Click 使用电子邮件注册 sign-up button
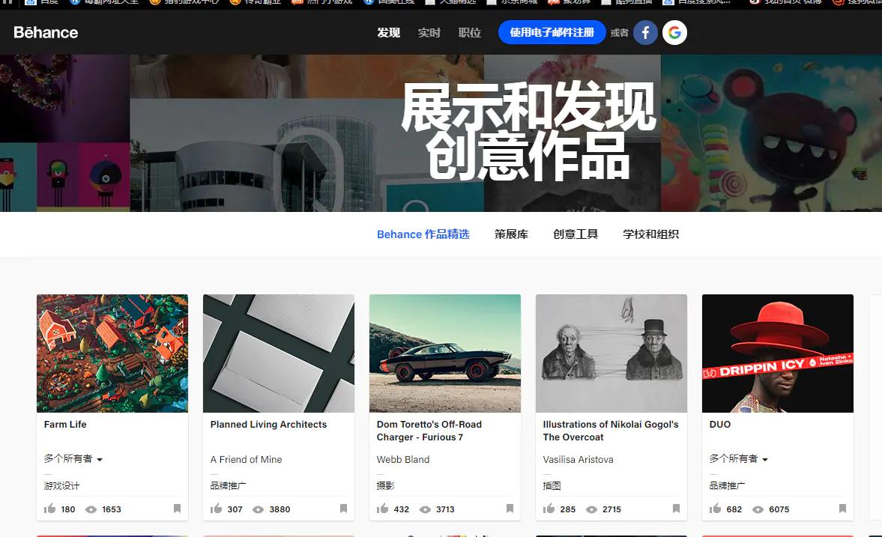Screen dimensions: 882x537 pyautogui.click(x=552, y=33)
